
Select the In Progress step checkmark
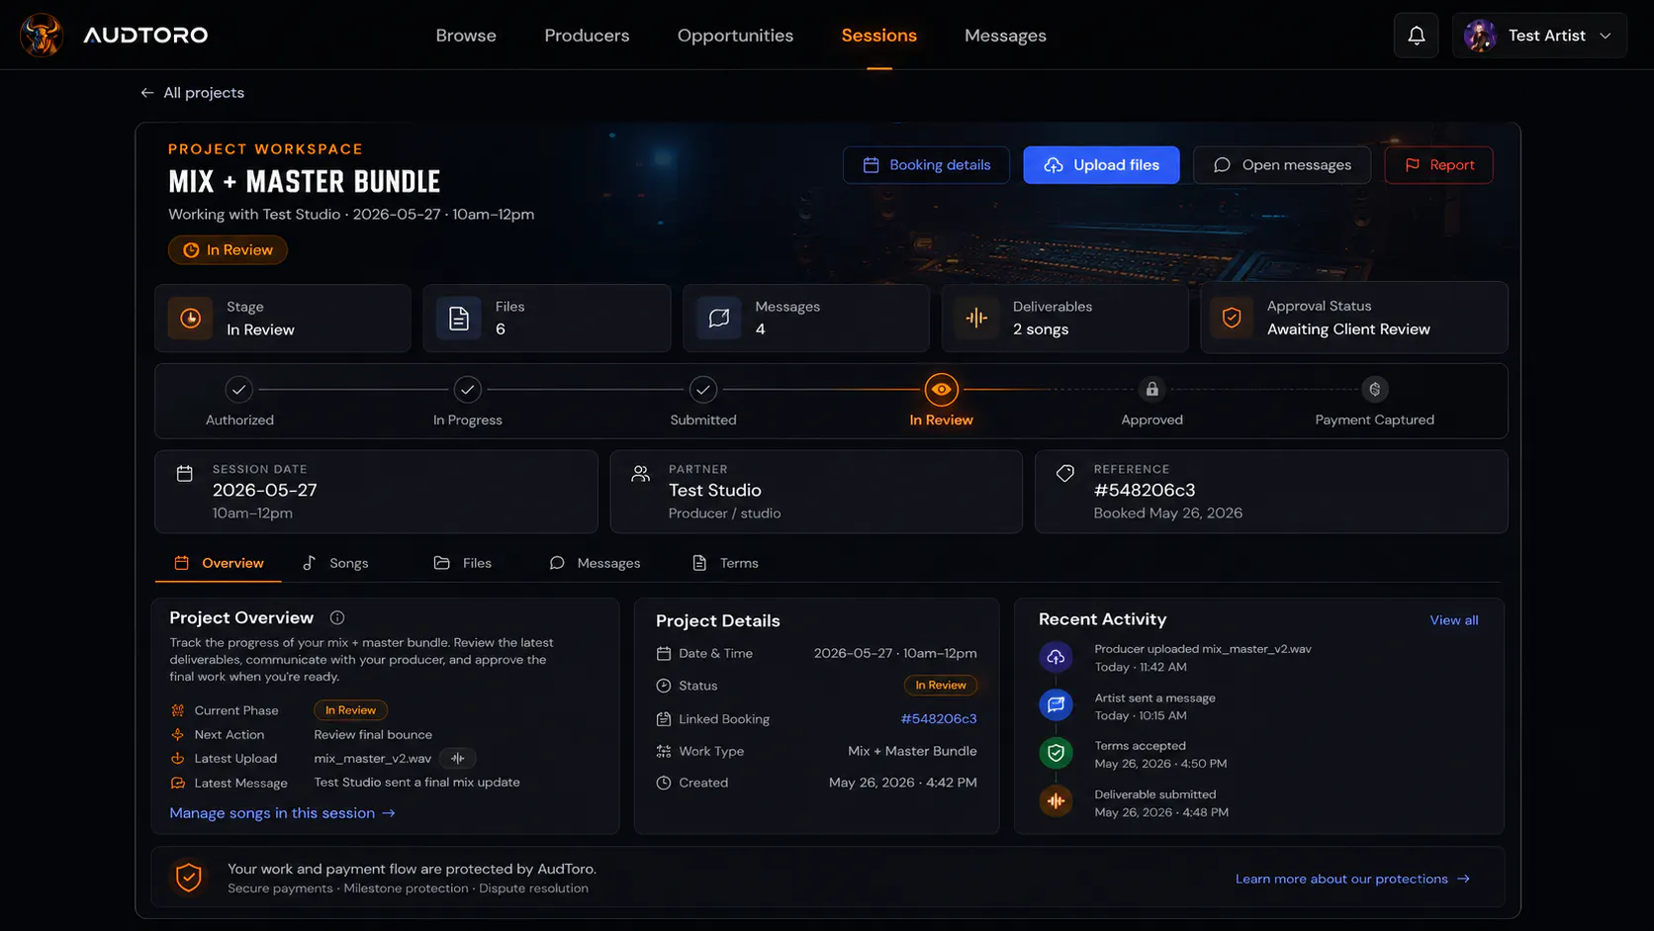click(x=468, y=390)
